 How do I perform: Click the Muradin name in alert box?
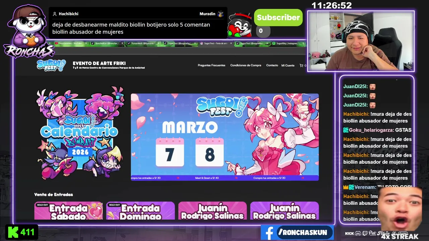pyautogui.click(x=207, y=14)
